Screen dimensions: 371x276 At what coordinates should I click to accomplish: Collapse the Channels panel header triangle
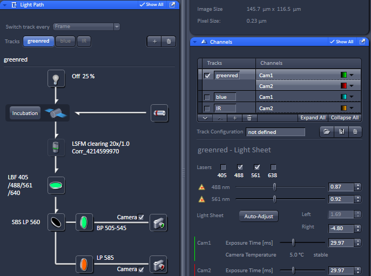(204, 42)
